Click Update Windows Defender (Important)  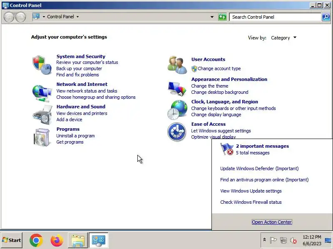point(259,169)
